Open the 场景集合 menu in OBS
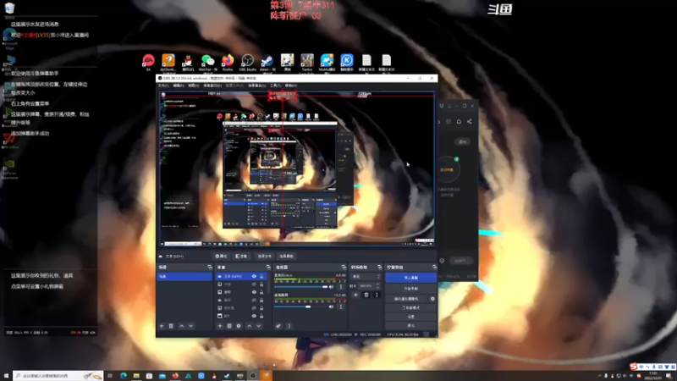Screen dimensions: 677x381 tap(257, 86)
